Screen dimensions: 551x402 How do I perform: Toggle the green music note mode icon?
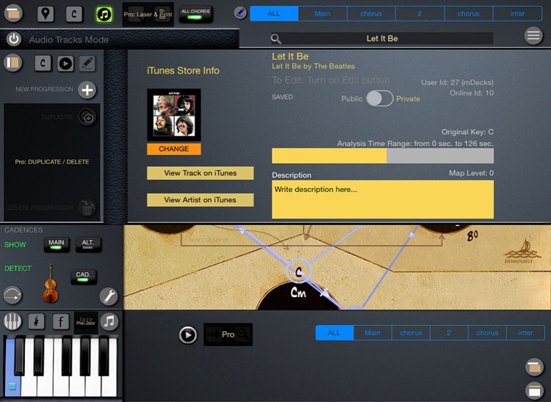coord(104,15)
